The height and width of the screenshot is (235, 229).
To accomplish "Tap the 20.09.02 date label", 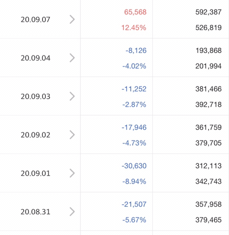I will click(x=35, y=135).
